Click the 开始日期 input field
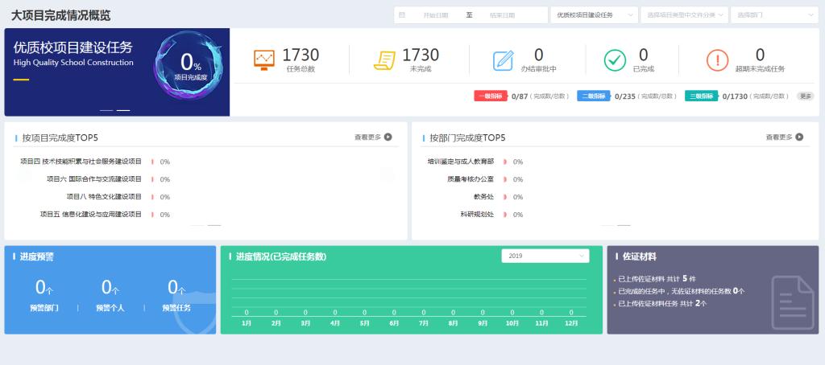 click(436, 15)
